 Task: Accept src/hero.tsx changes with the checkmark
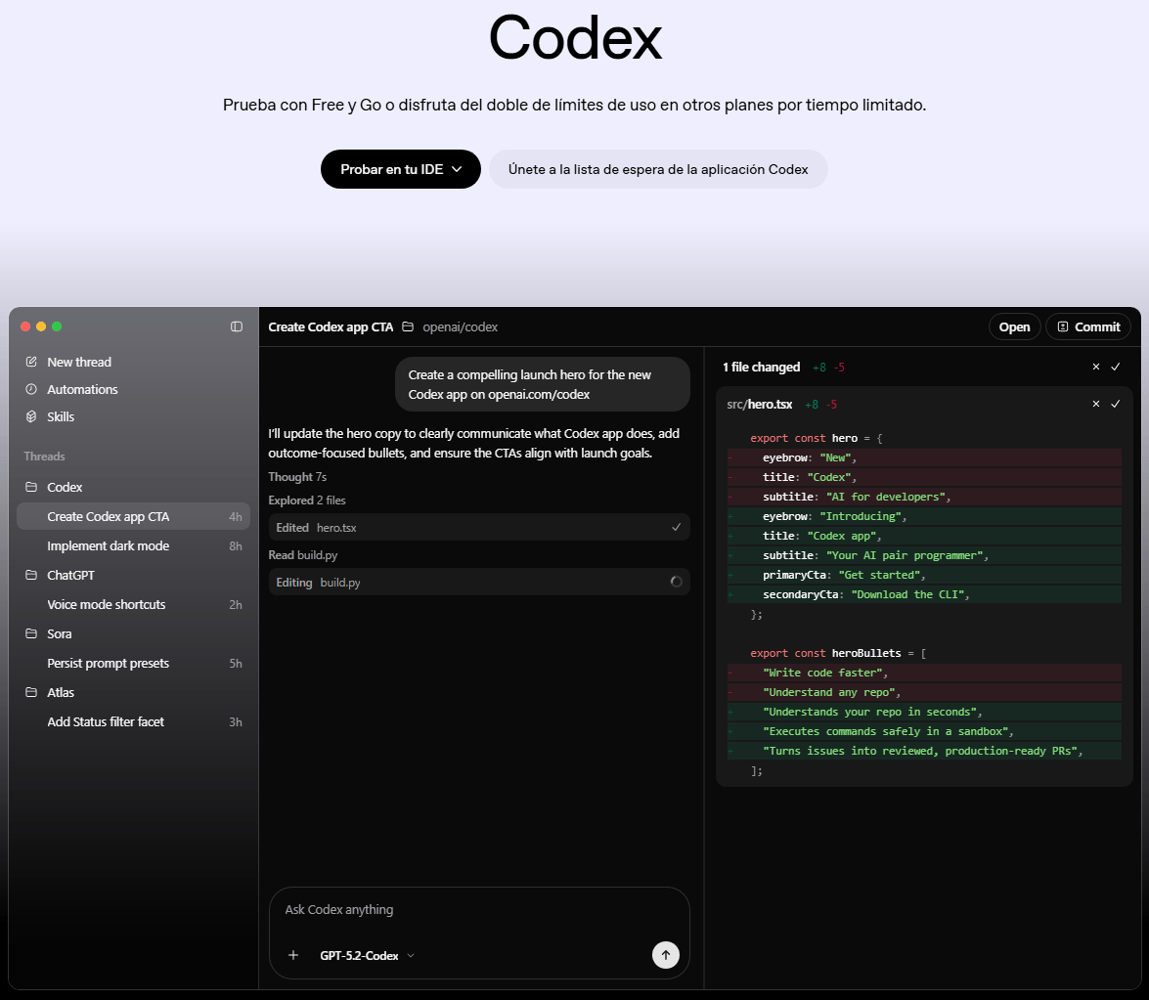pyautogui.click(x=1116, y=404)
